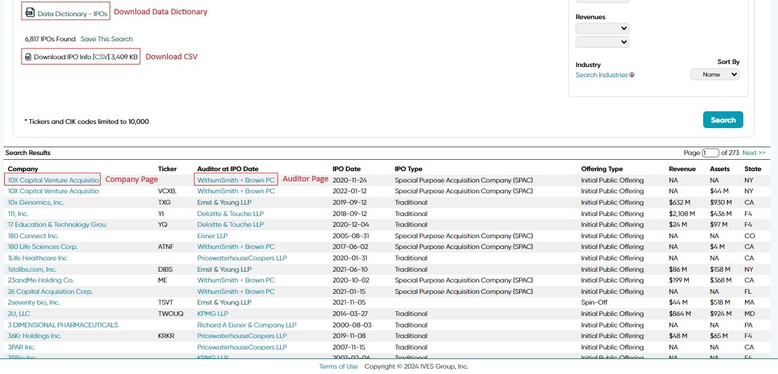Viewport: 778px width, 374px height.
Task: Click the IPO Date column header
Action: (347, 169)
